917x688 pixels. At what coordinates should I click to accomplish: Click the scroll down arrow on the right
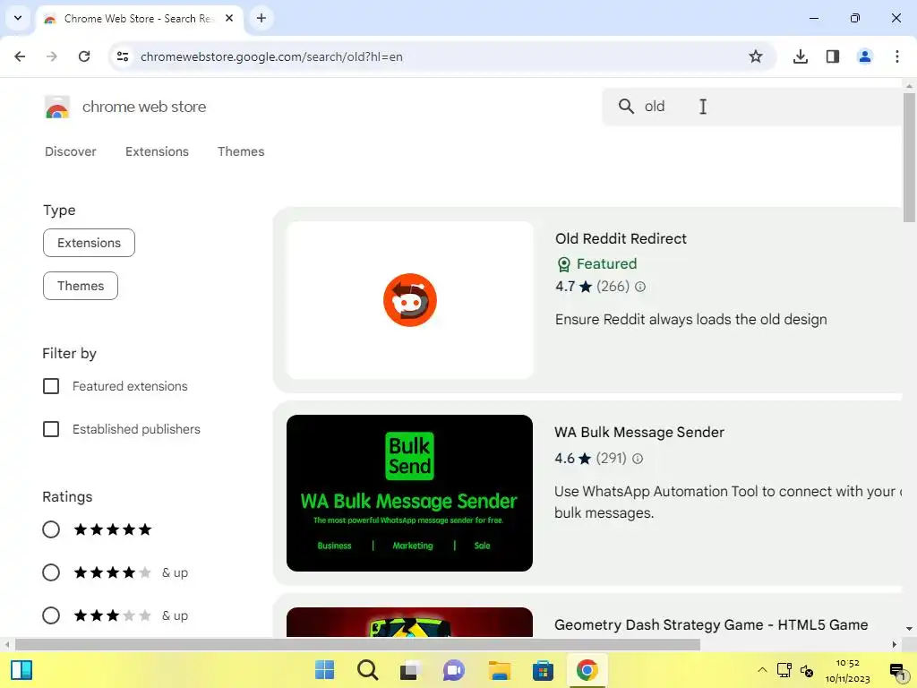pos(909,629)
